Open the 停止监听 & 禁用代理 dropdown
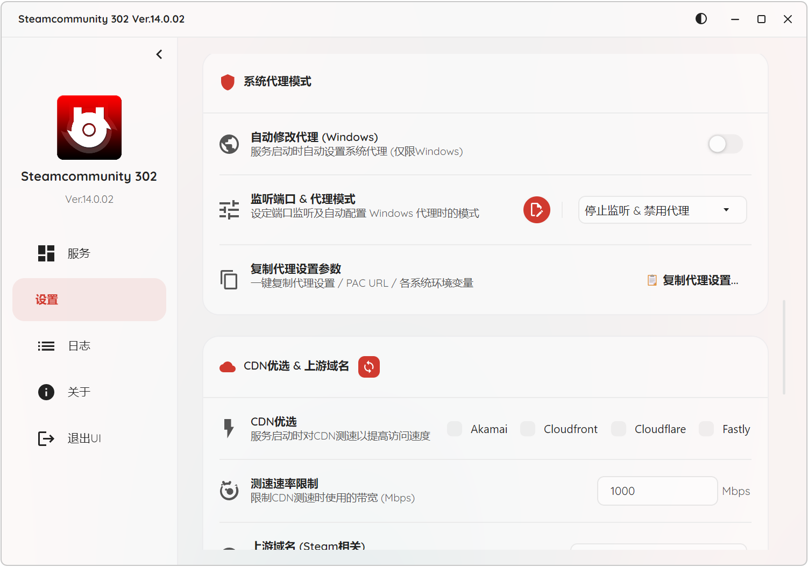 (x=662, y=210)
